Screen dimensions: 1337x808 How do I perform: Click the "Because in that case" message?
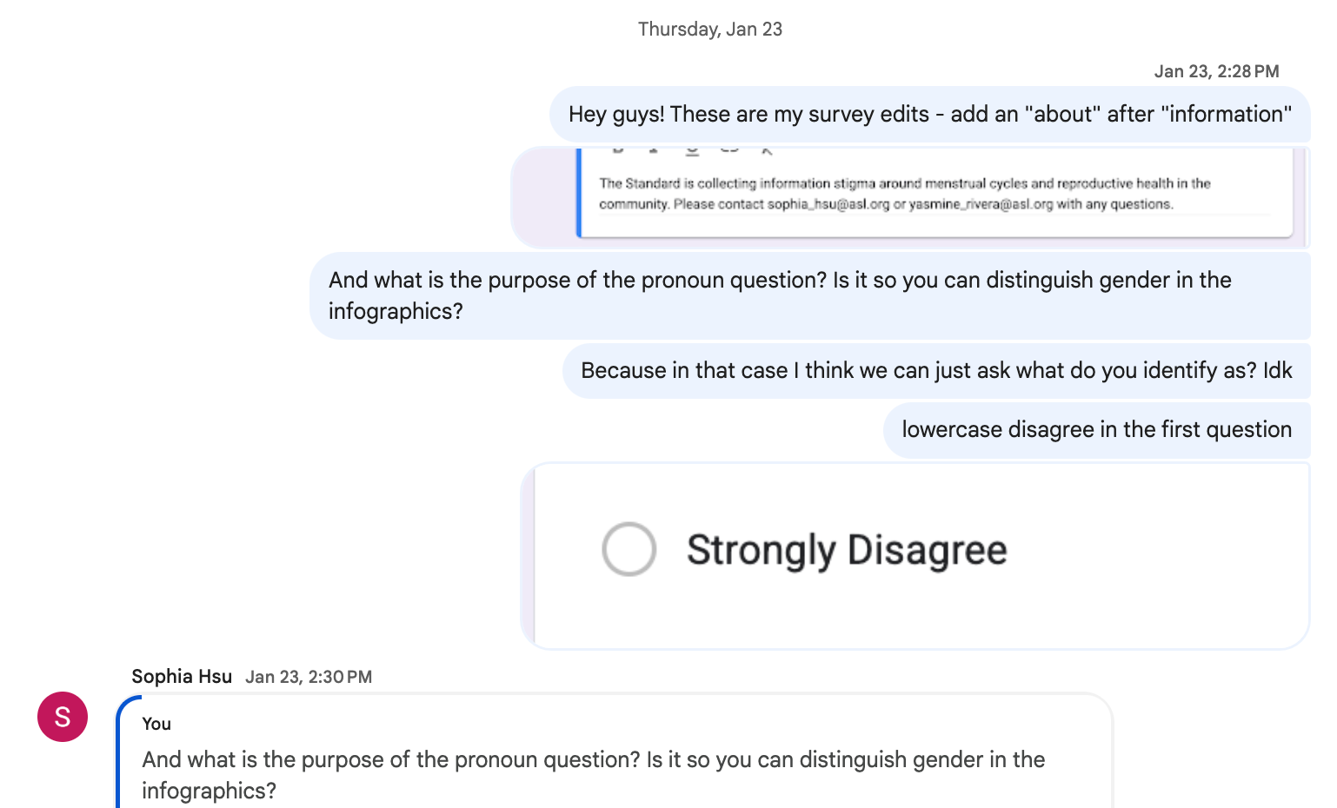click(935, 371)
